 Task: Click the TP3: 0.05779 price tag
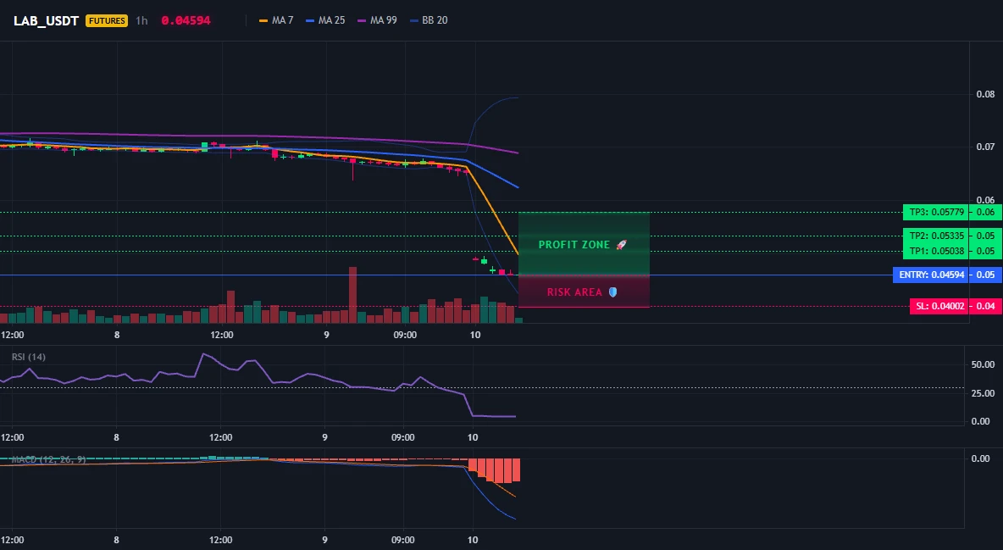[x=936, y=212]
